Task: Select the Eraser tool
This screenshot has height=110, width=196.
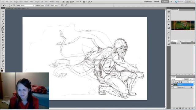Action: click(3, 37)
